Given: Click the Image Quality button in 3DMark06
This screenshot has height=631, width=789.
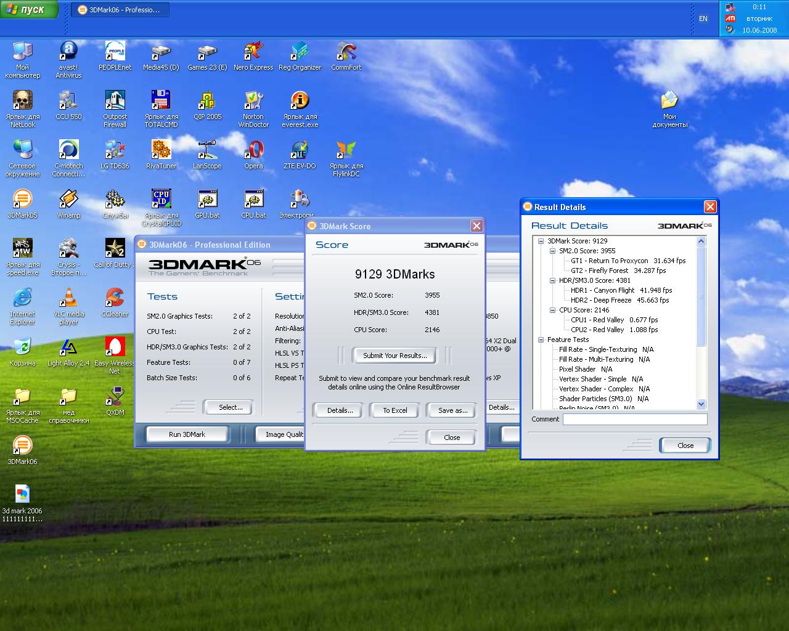Looking at the screenshot, I should [x=280, y=434].
